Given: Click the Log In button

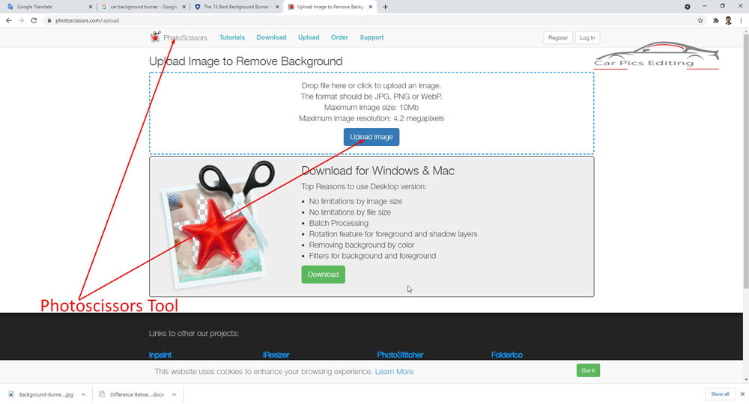Looking at the screenshot, I should pos(587,37).
